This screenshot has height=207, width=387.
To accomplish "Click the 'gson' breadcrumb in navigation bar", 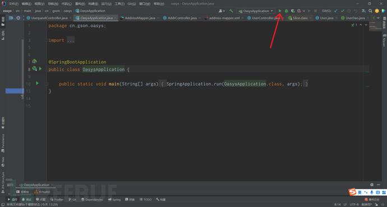I will [x=56, y=11].
